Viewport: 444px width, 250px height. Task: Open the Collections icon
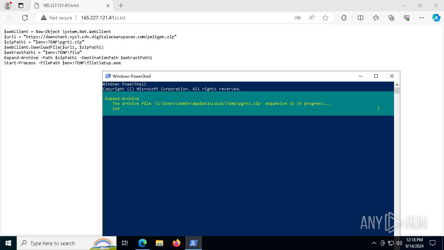391,18
